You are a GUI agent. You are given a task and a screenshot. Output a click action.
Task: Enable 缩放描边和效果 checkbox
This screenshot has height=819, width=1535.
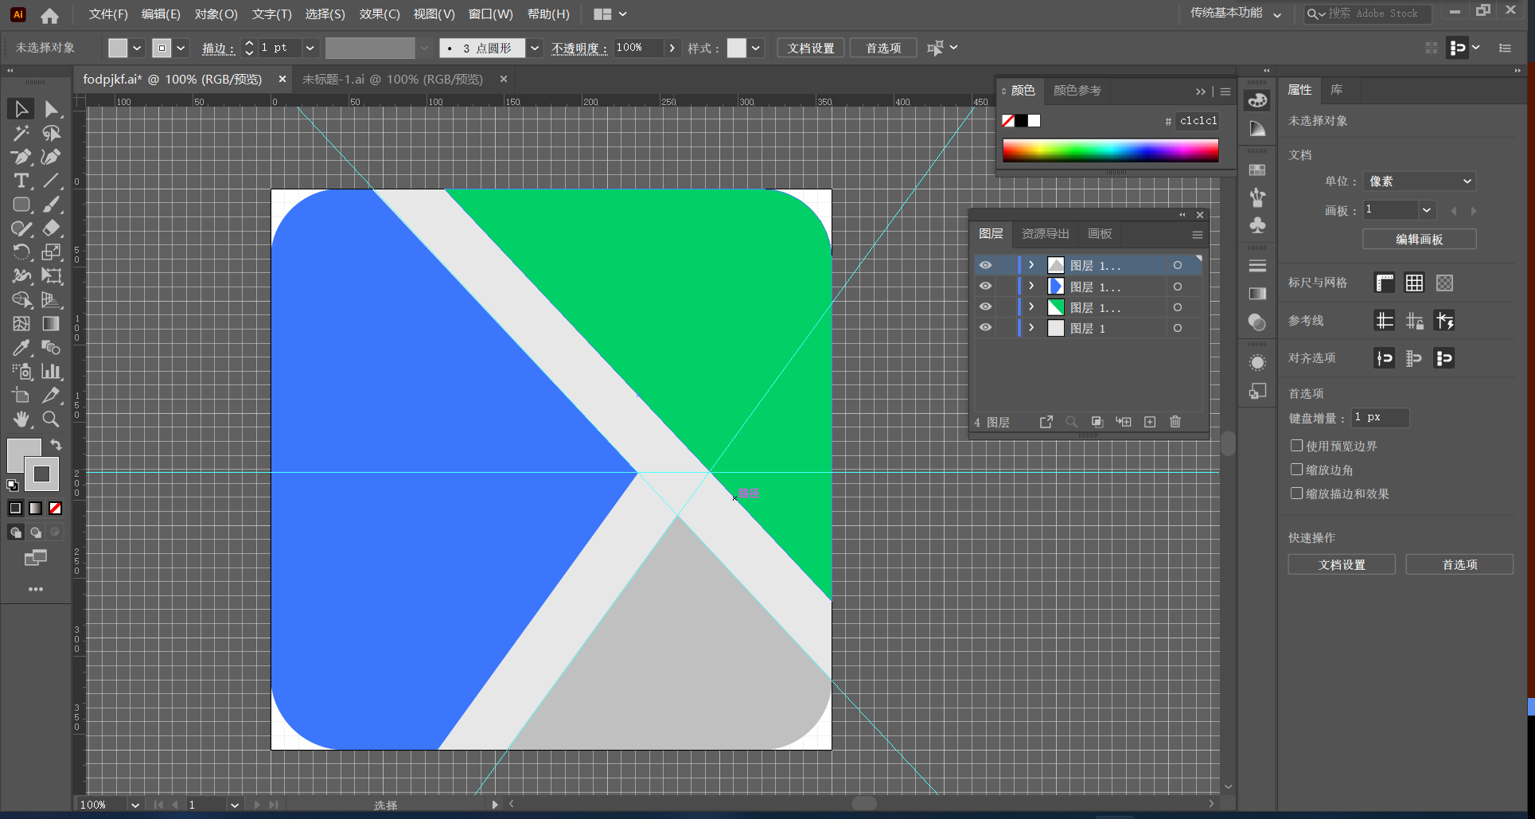coord(1297,493)
